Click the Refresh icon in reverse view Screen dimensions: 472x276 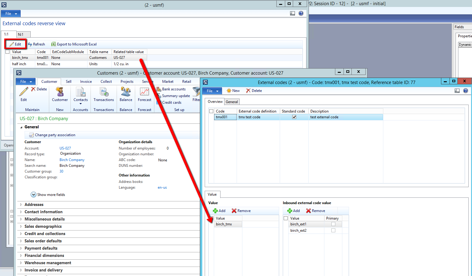[30, 44]
